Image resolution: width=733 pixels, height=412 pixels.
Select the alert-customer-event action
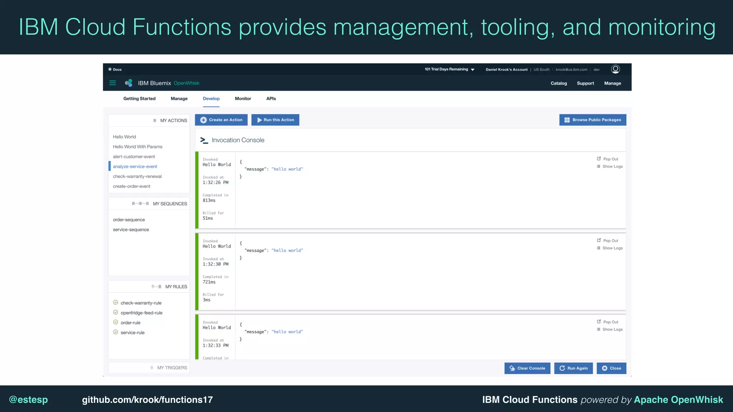pos(134,157)
